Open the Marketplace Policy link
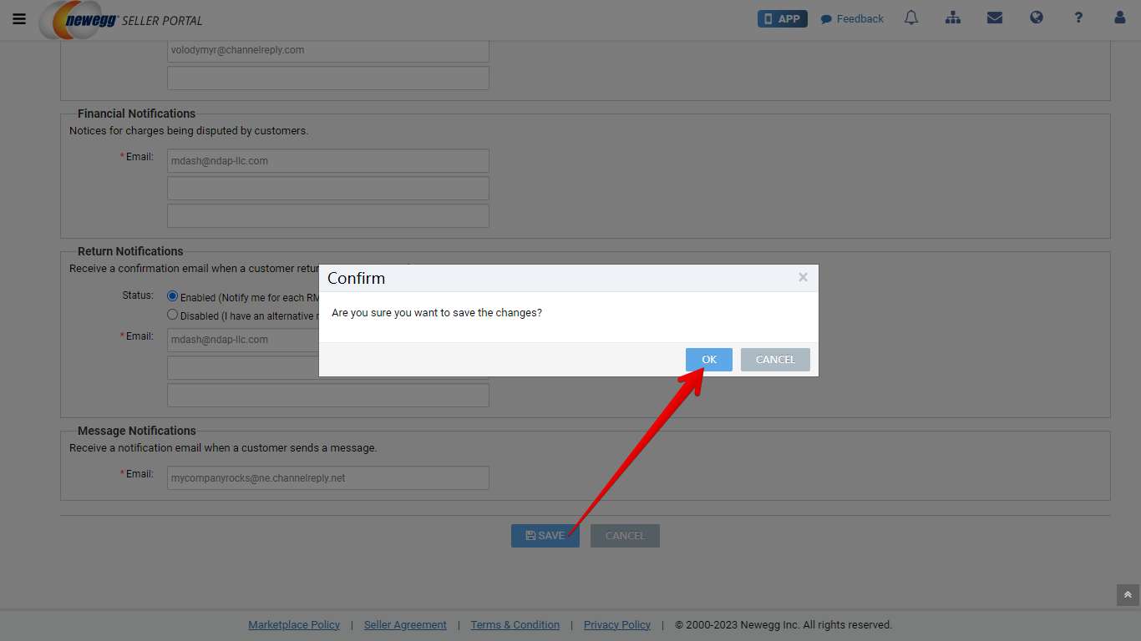Viewport: 1141px width, 641px height. (294, 625)
